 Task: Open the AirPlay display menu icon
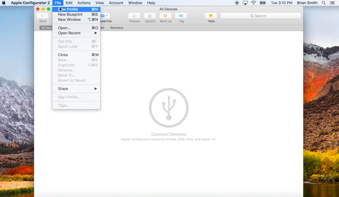245,3
